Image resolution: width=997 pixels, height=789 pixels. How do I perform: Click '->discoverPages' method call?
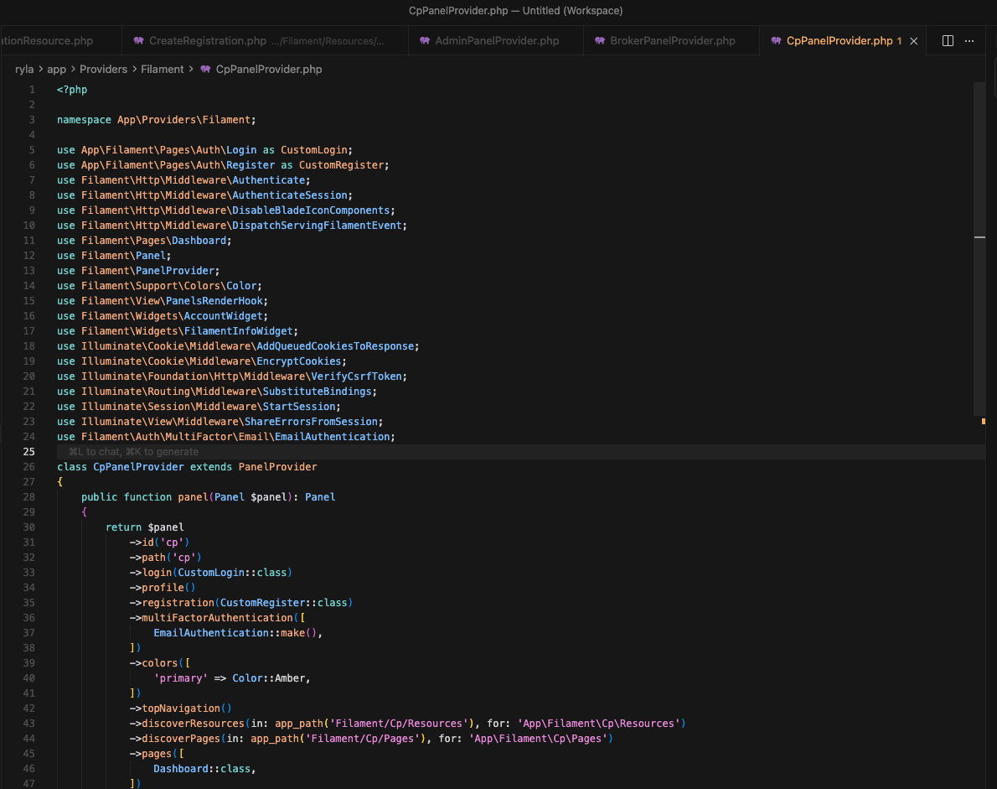175,739
